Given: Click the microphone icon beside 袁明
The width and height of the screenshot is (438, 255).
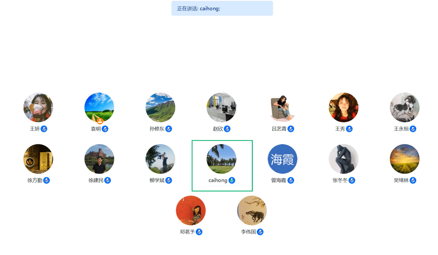Looking at the screenshot, I should click(105, 129).
